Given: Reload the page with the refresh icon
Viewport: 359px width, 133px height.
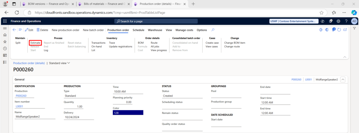Looking at the screenshot, I should tap(17, 13).
